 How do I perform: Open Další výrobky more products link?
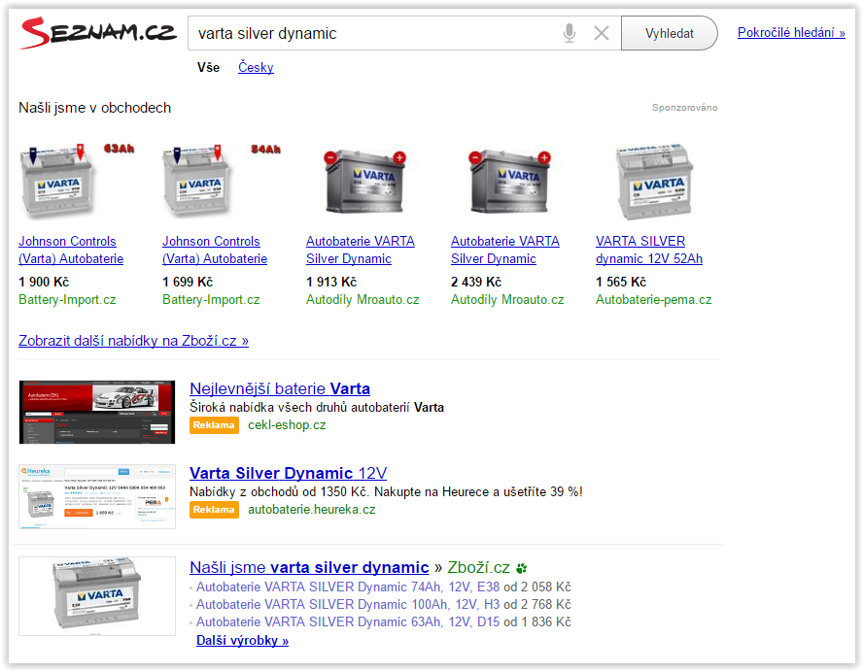[242, 640]
